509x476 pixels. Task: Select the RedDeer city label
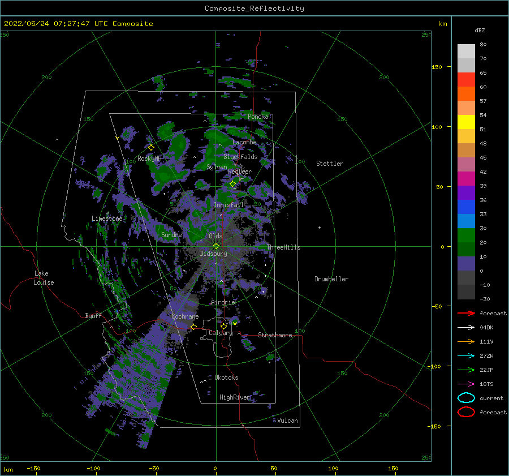click(240, 171)
